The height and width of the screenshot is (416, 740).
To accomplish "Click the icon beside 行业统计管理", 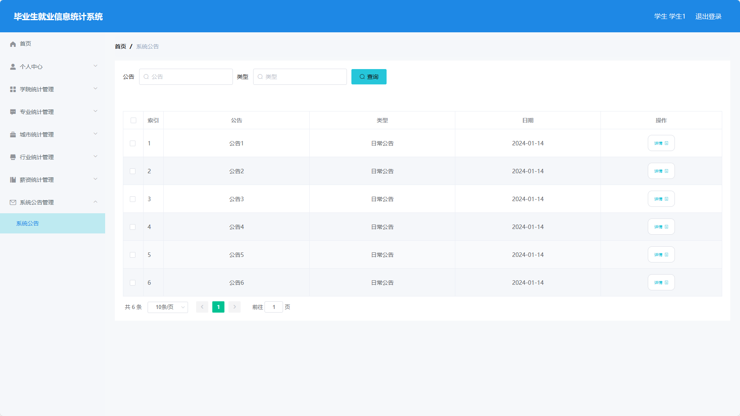I will (13, 157).
